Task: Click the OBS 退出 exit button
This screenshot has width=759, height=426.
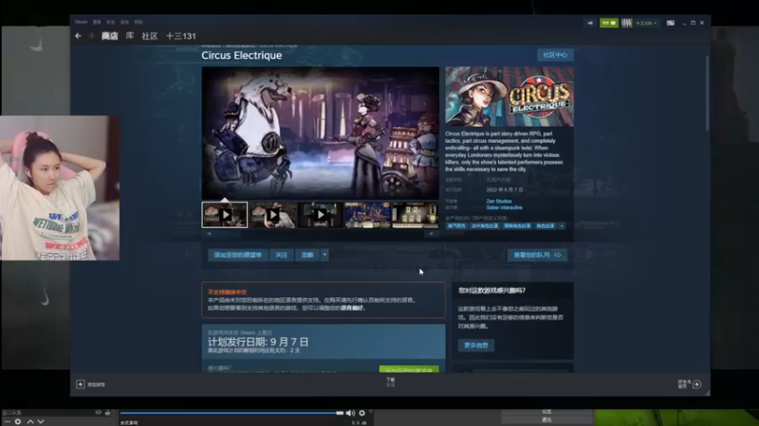Action: (x=547, y=419)
